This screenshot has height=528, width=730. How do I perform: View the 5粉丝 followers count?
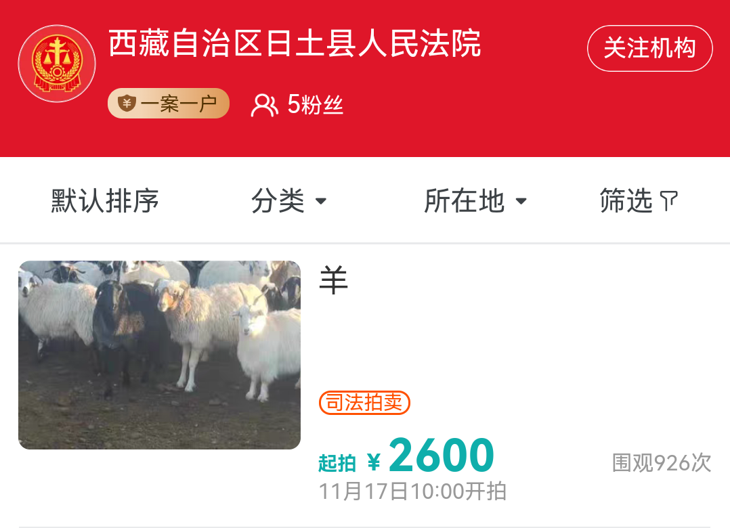click(x=315, y=105)
